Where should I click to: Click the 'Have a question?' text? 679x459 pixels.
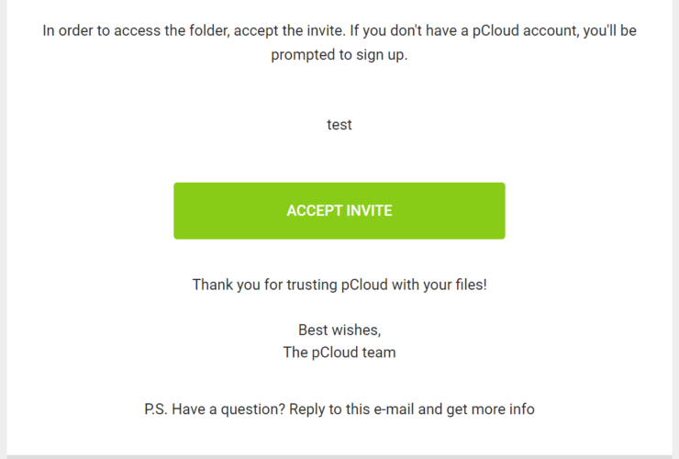pyautogui.click(x=228, y=409)
